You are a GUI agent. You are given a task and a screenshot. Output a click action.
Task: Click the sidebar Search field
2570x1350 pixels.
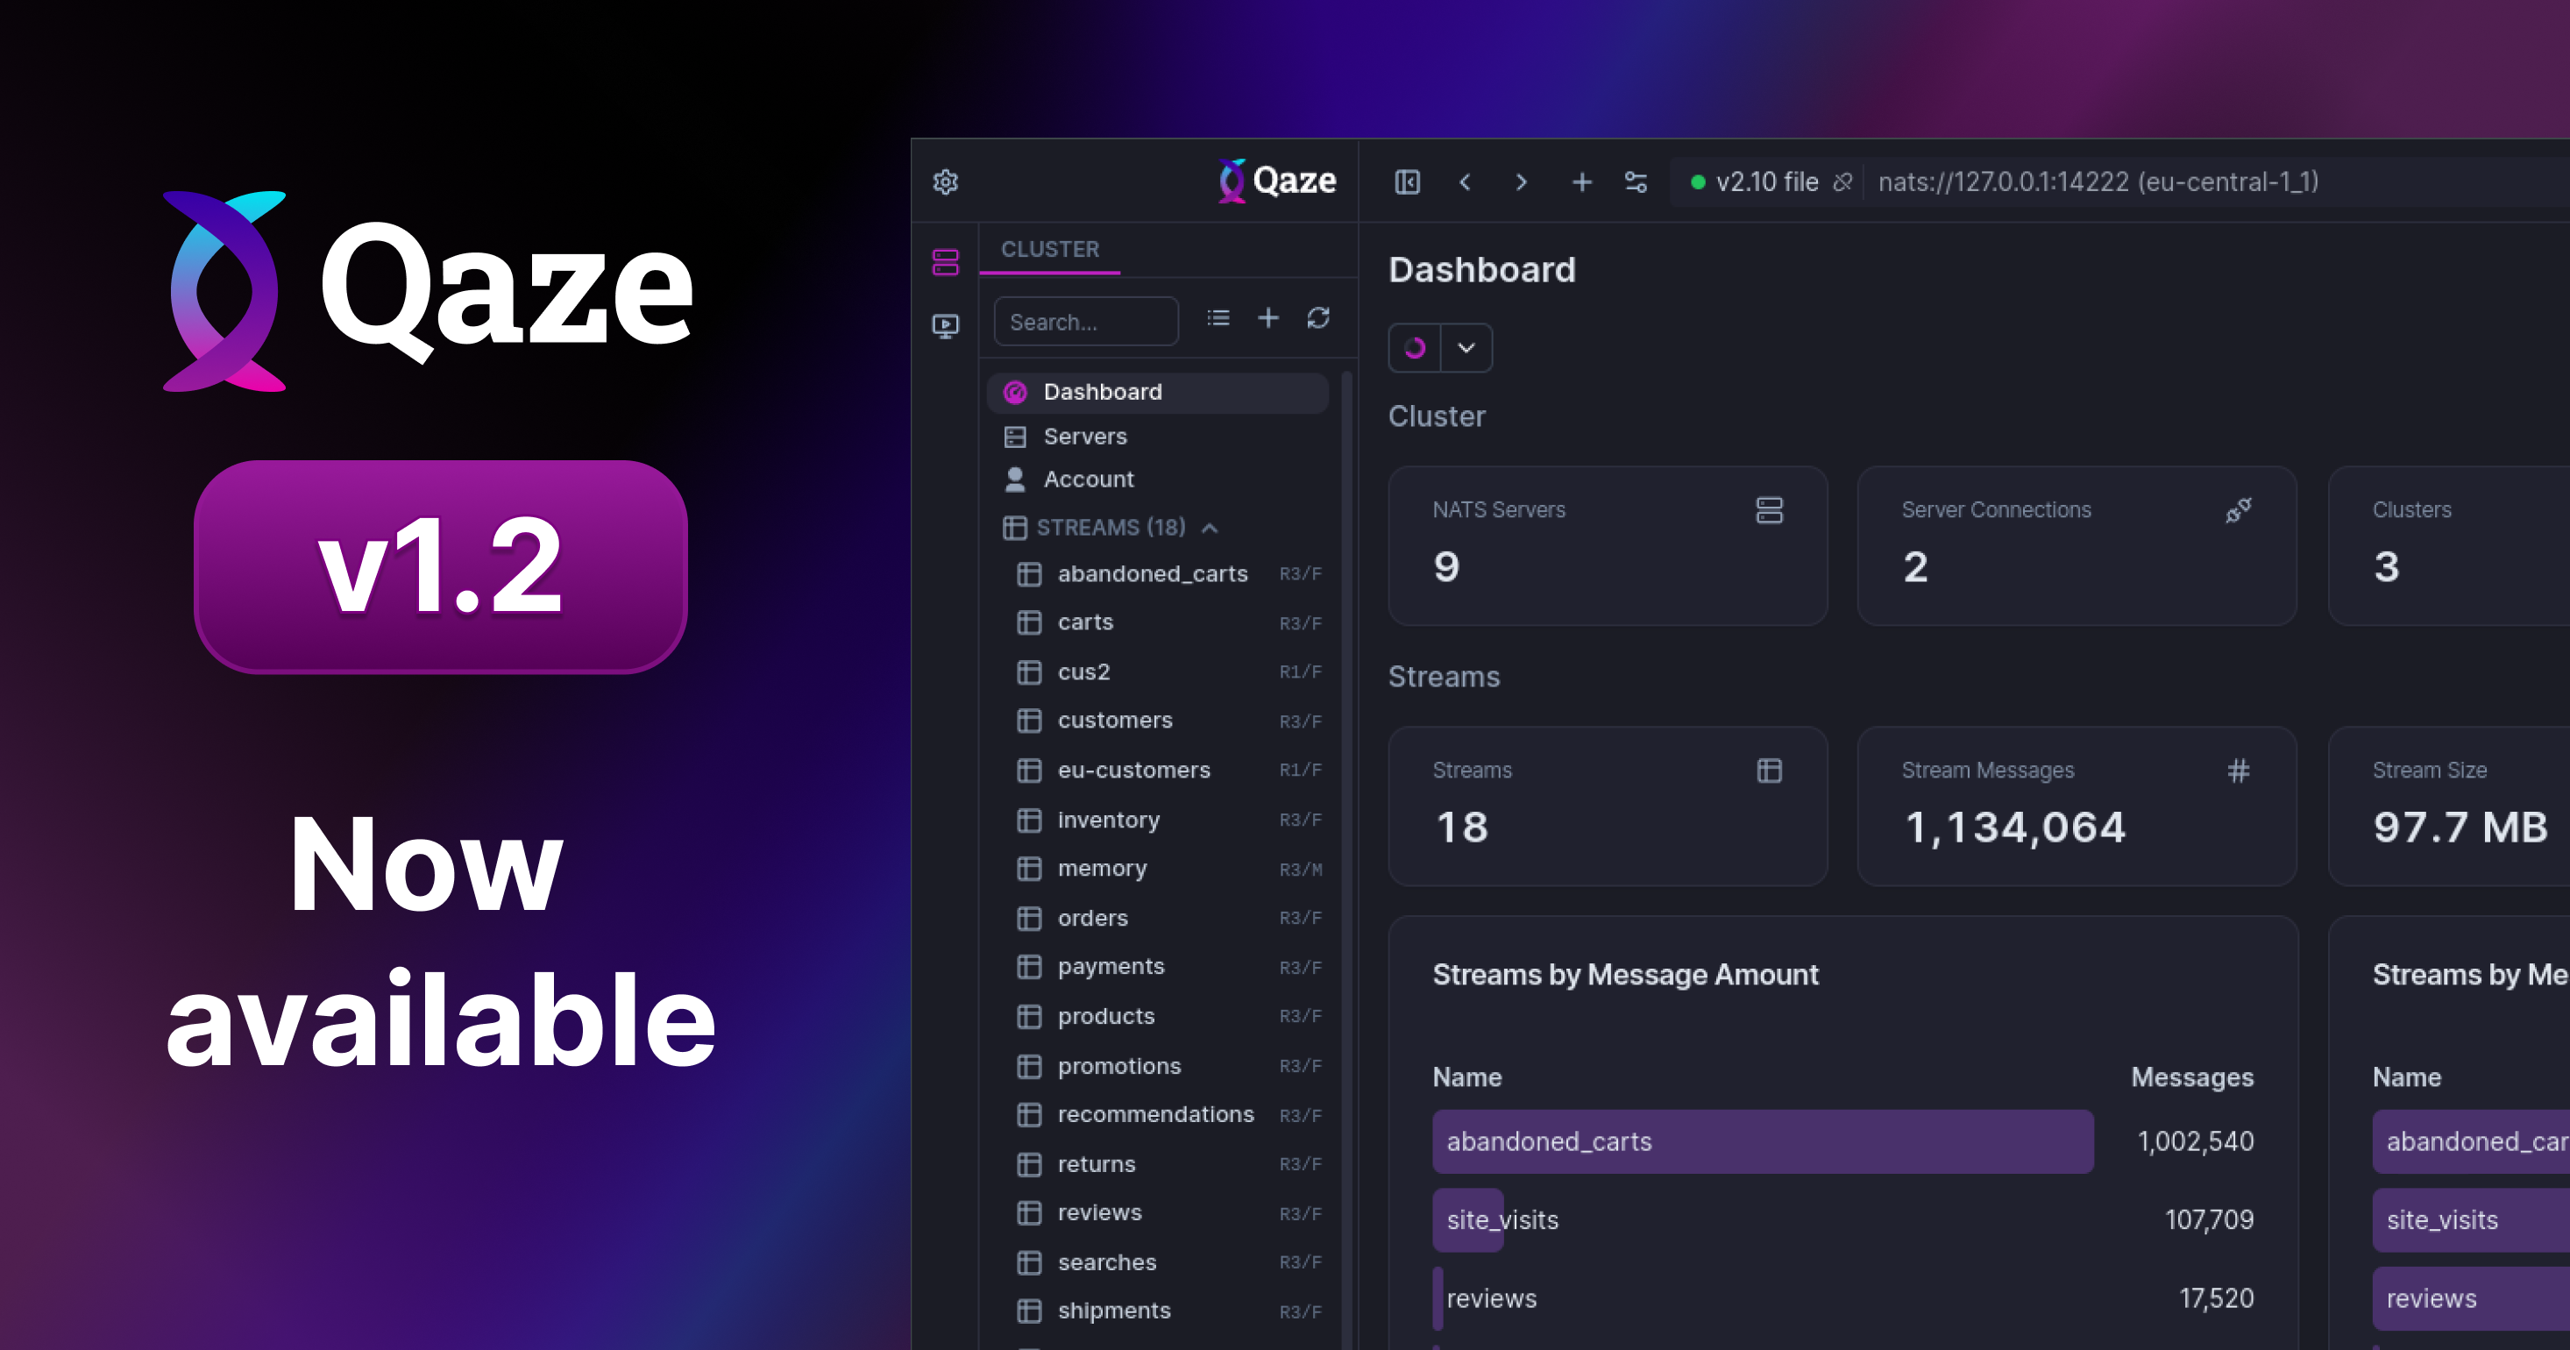[1085, 322]
